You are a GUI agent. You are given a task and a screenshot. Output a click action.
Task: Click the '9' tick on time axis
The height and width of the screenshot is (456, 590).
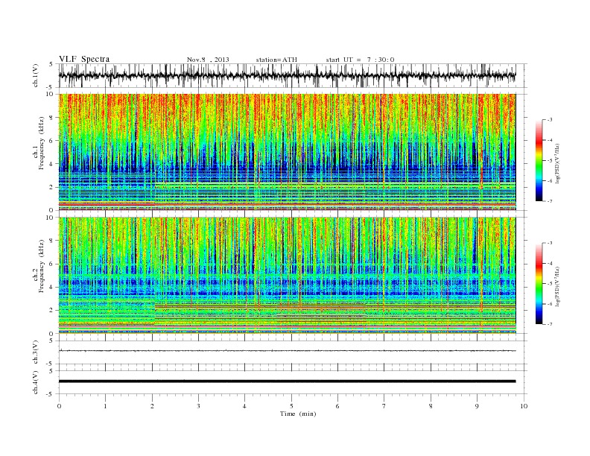click(477, 406)
